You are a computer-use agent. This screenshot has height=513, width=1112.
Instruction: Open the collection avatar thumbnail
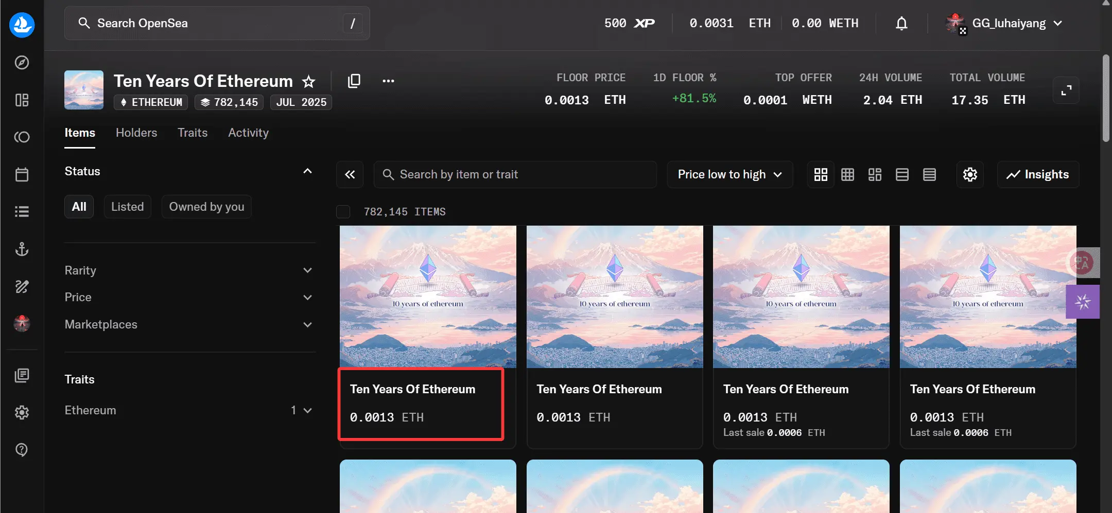[x=84, y=90]
